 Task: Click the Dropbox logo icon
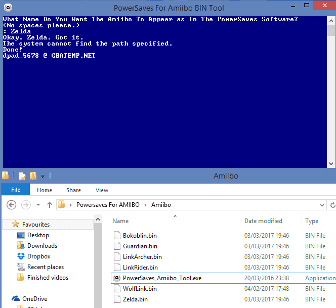[x=21, y=256]
